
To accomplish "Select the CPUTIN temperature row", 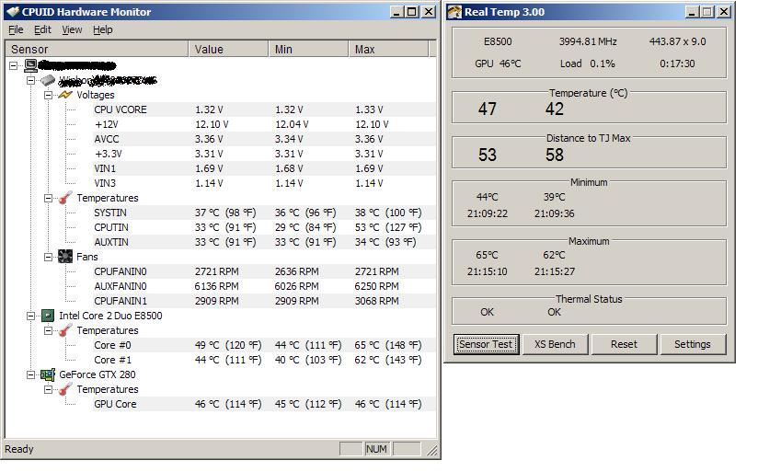I will click(264, 227).
